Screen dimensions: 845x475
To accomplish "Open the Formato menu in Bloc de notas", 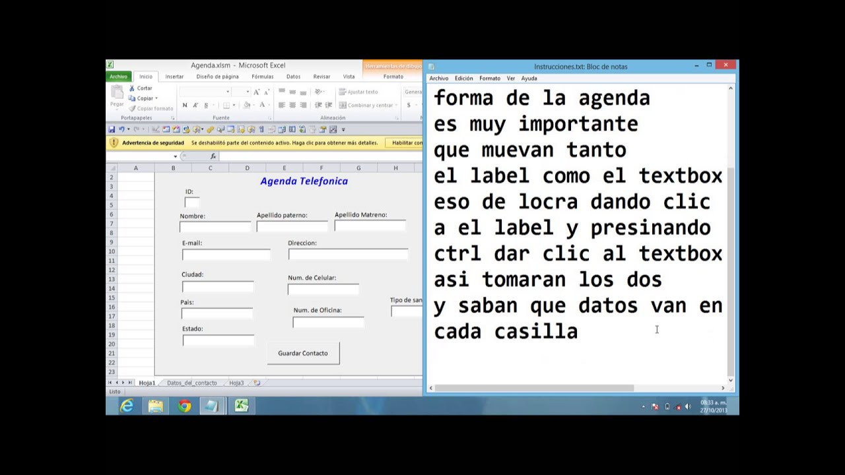I will pyautogui.click(x=490, y=78).
